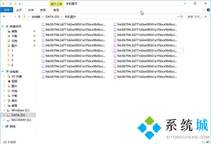Expand the 网络 tree node
Viewport: 211px width, 144px height.
3,126
